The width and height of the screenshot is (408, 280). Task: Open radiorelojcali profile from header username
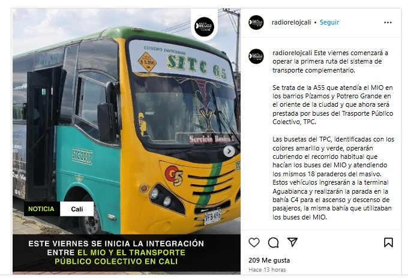(291, 22)
